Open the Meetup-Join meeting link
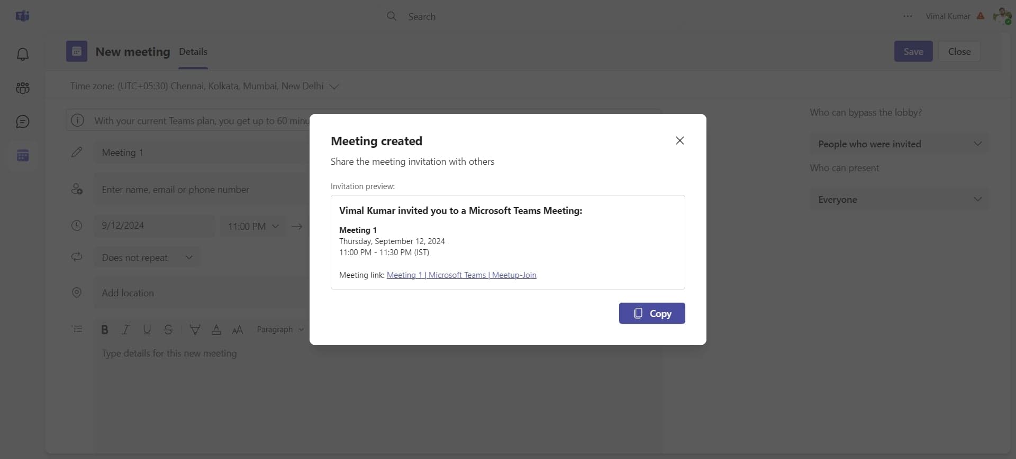 coord(461,275)
